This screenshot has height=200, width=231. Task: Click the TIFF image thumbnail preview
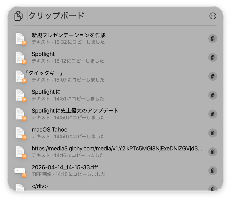coord(20,171)
